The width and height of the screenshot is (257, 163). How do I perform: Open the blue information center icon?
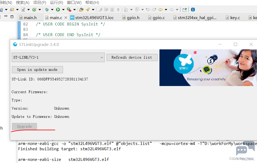[193, 10]
